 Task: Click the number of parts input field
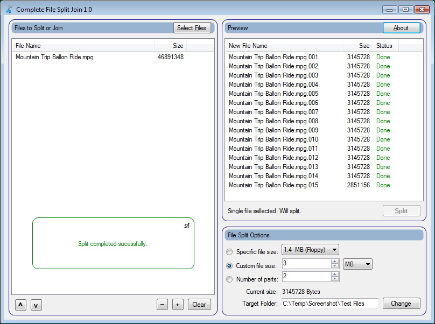coord(306,276)
